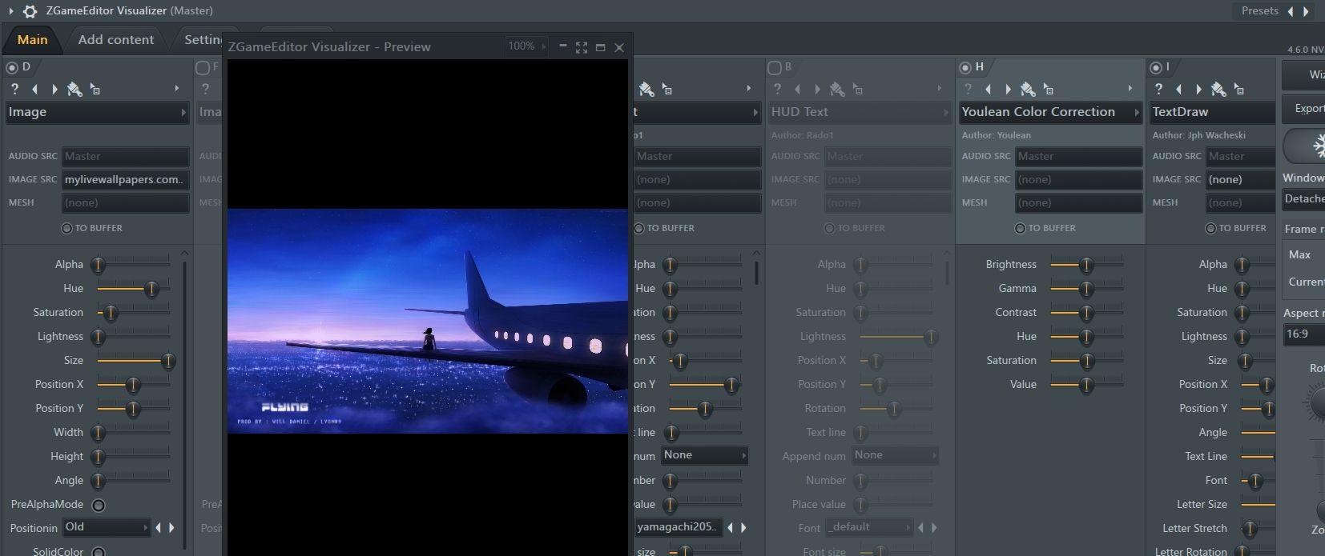The image size is (1325, 556).
Task: Toggle layer D enable switch
Action: coord(12,67)
